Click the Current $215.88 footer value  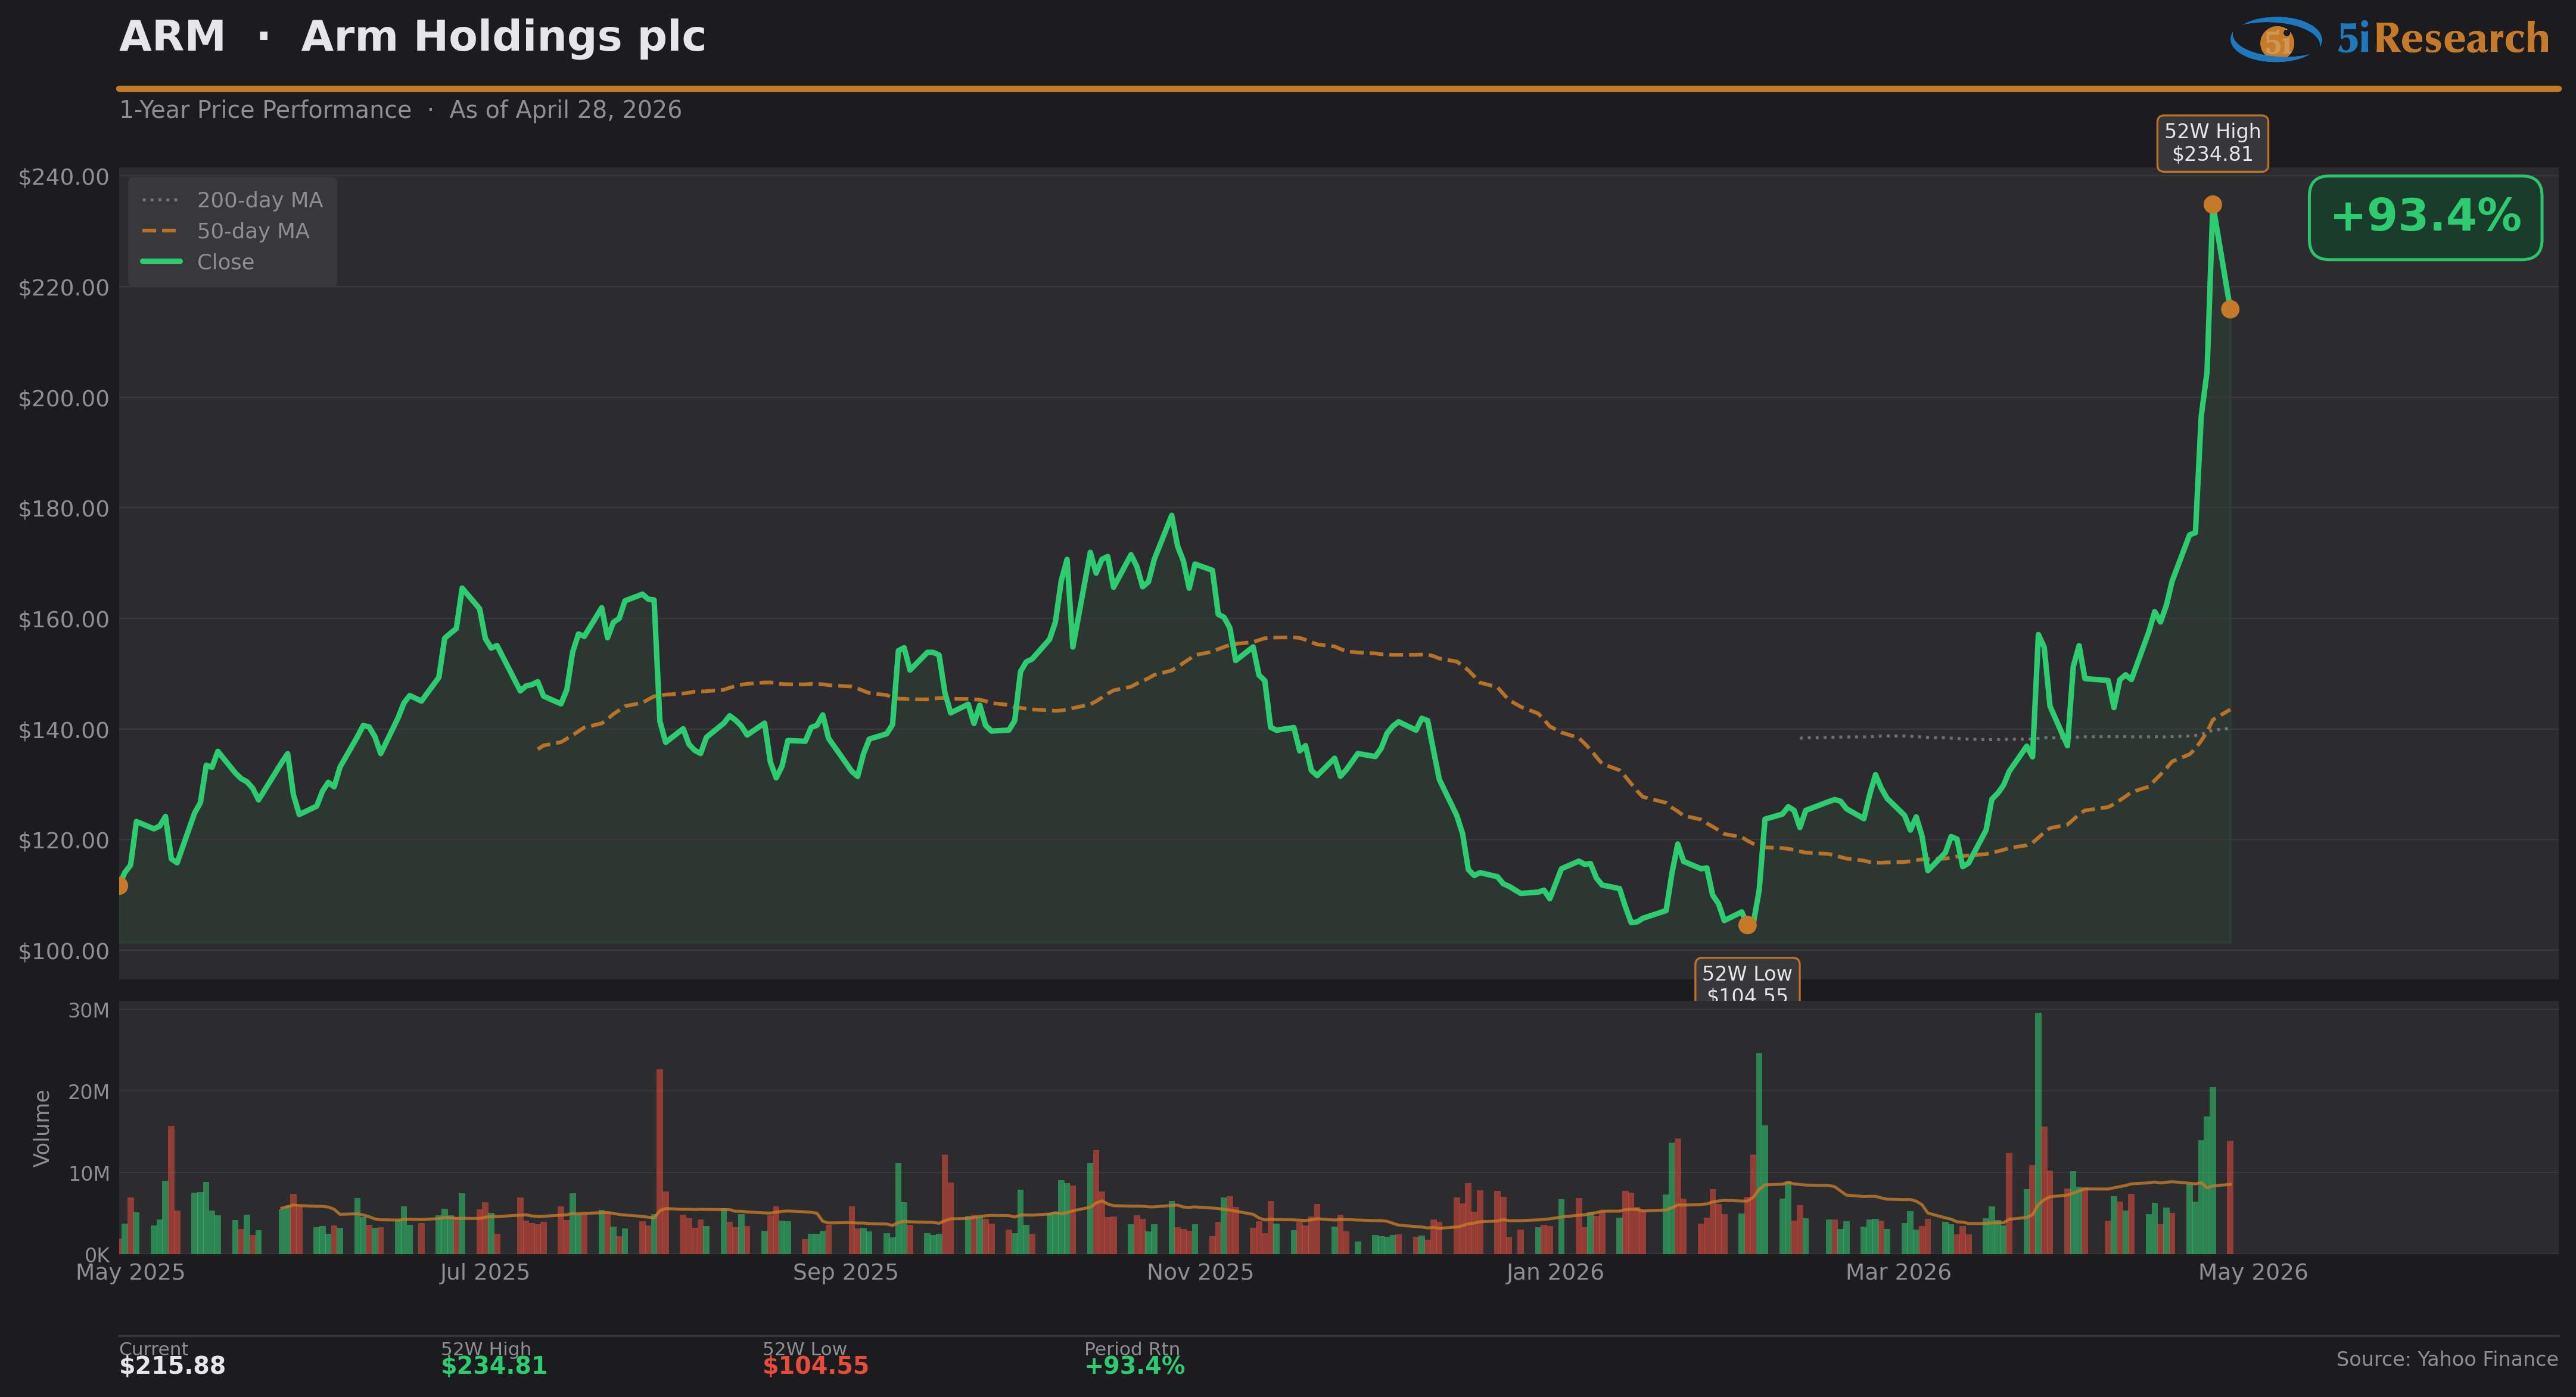tap(172, 1366)
